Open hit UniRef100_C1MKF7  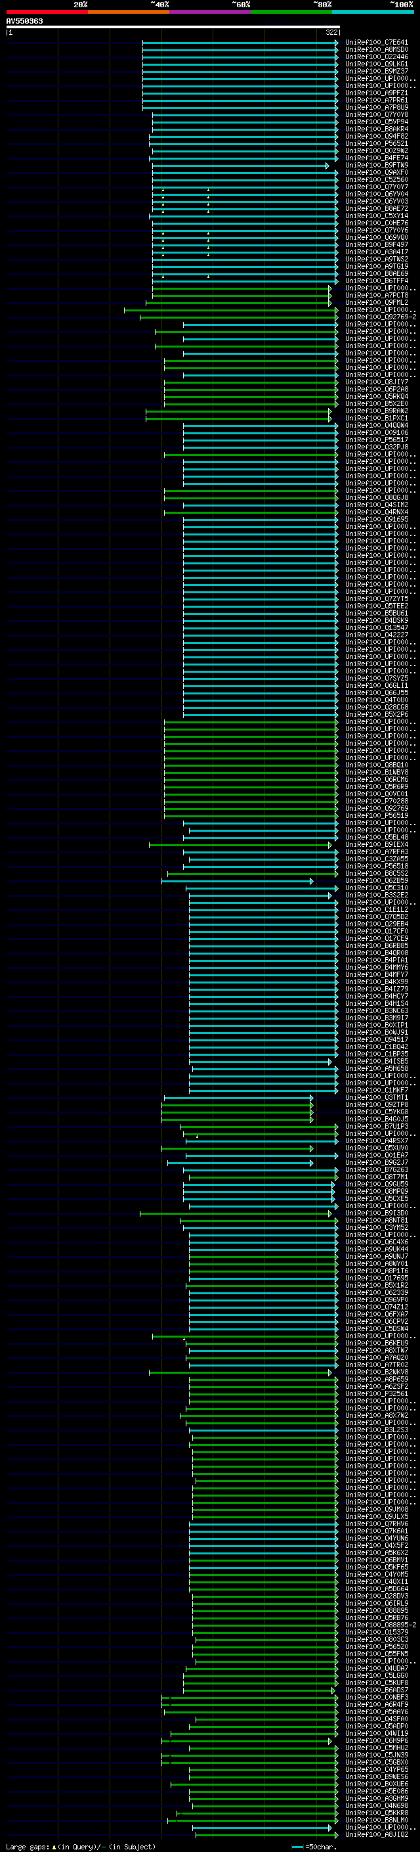[377, 1090]
